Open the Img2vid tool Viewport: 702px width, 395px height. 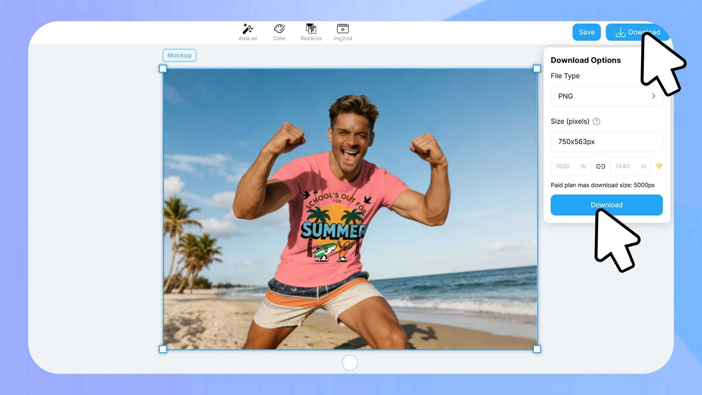pos(343,32)
